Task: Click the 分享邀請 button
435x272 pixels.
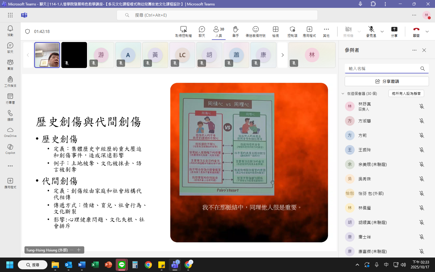Action: pyautogui.click(x=387, y=81)
